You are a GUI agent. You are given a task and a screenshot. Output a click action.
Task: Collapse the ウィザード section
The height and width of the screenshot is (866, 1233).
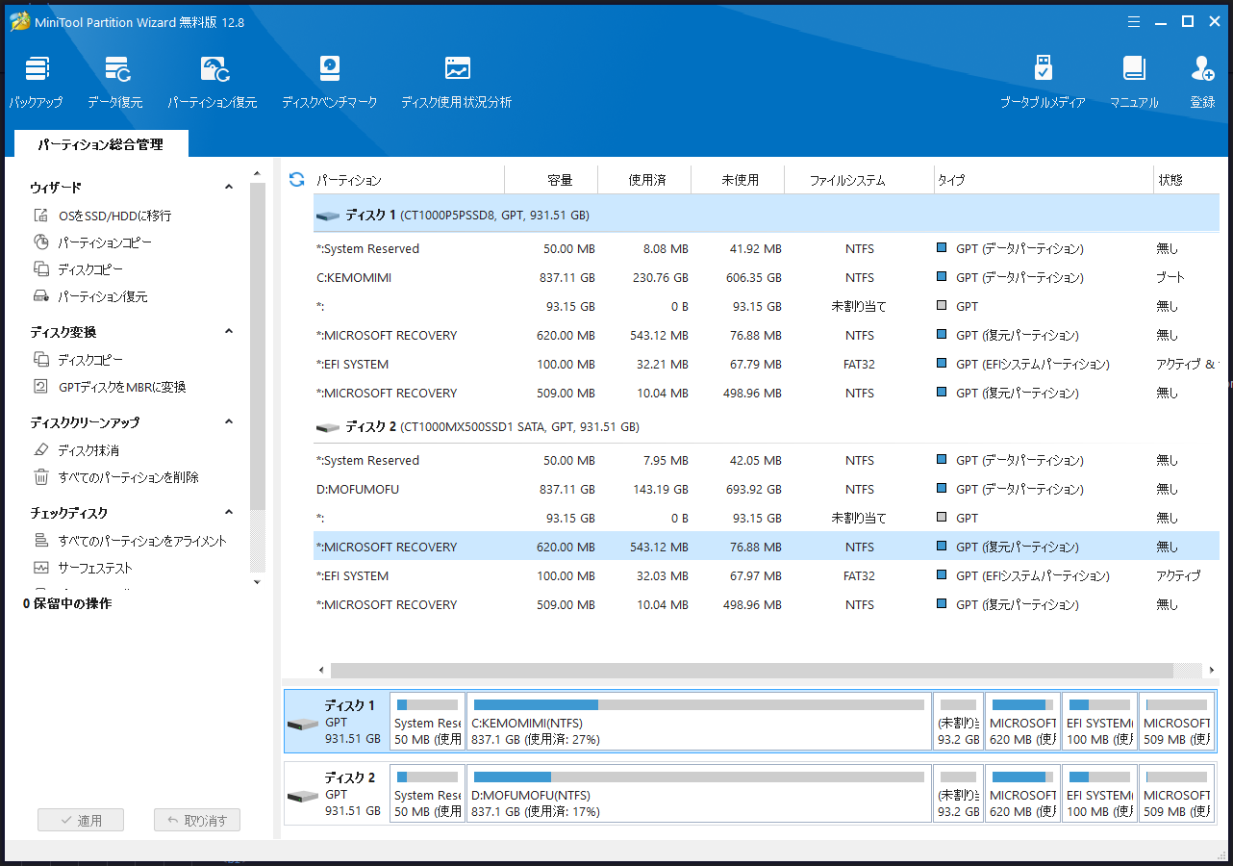point(229,188)
